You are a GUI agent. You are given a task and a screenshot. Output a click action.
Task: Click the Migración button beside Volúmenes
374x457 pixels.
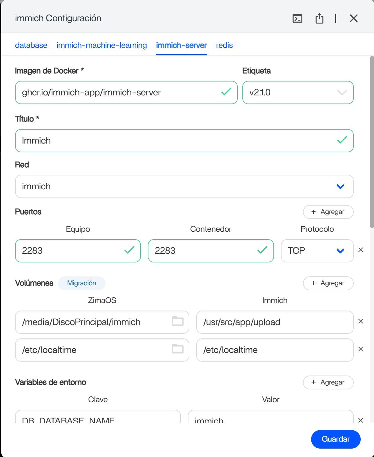(x=81, y=283)
